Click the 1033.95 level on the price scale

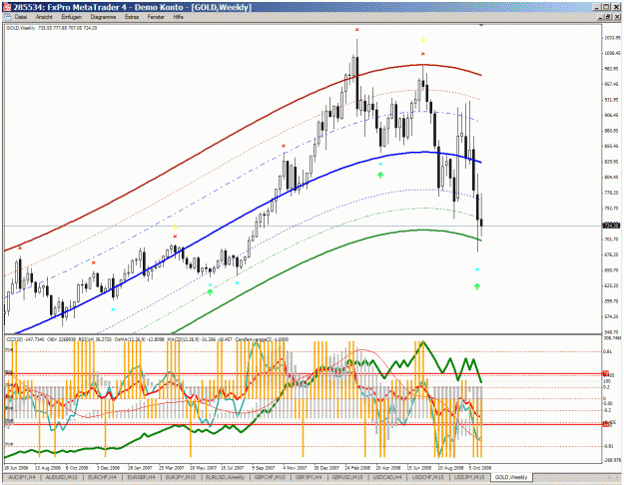(612, 38)
